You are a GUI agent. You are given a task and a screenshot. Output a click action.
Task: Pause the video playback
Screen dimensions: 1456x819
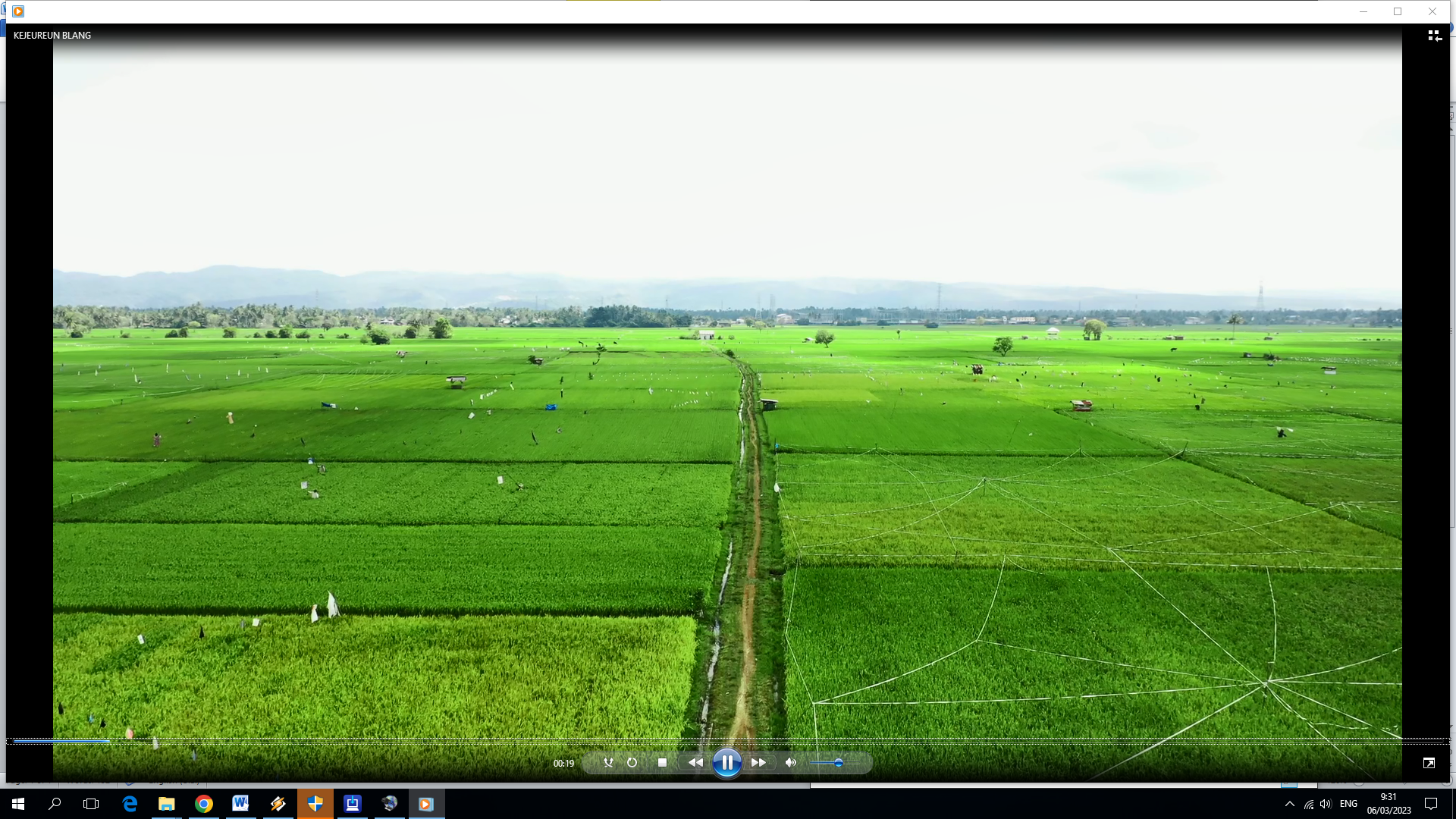pos(726,763)
